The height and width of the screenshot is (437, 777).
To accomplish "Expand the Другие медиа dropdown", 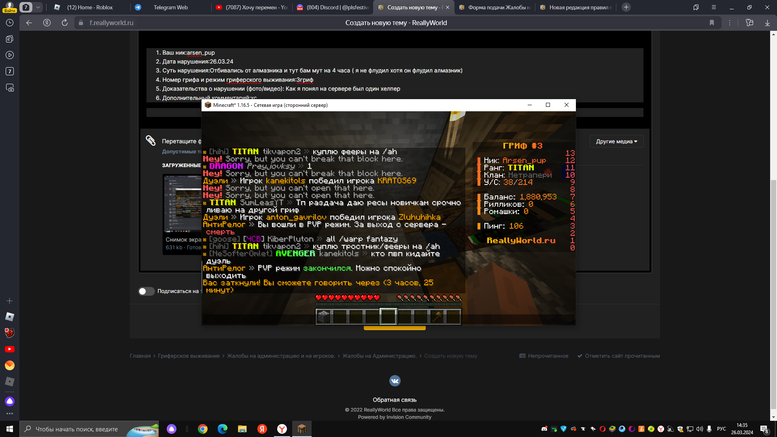I will point(616,141).
